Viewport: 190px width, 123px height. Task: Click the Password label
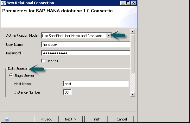(13, 53)
